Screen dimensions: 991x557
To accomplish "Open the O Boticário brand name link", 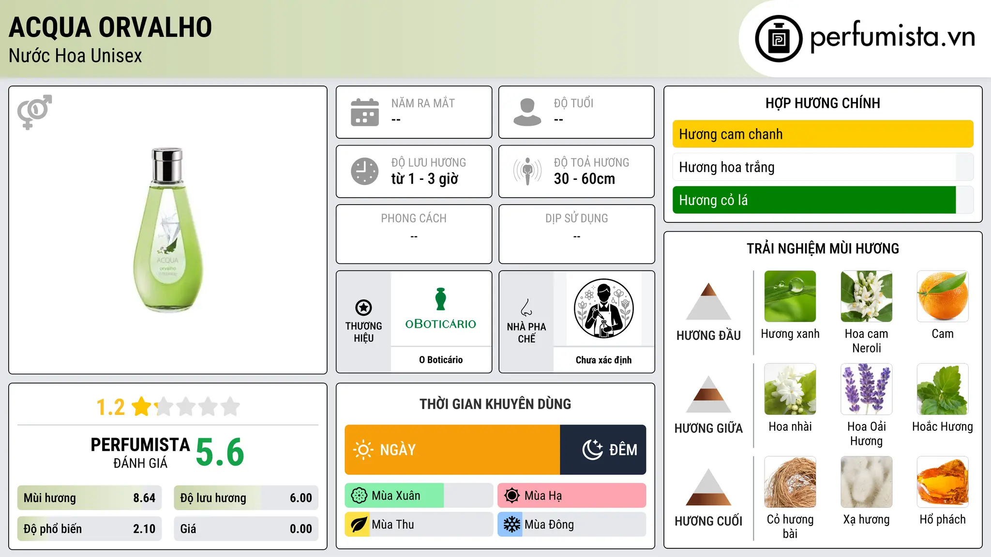I will tap(441, 360).
